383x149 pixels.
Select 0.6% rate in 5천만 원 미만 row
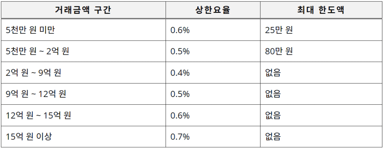click(x=180, y=30)
